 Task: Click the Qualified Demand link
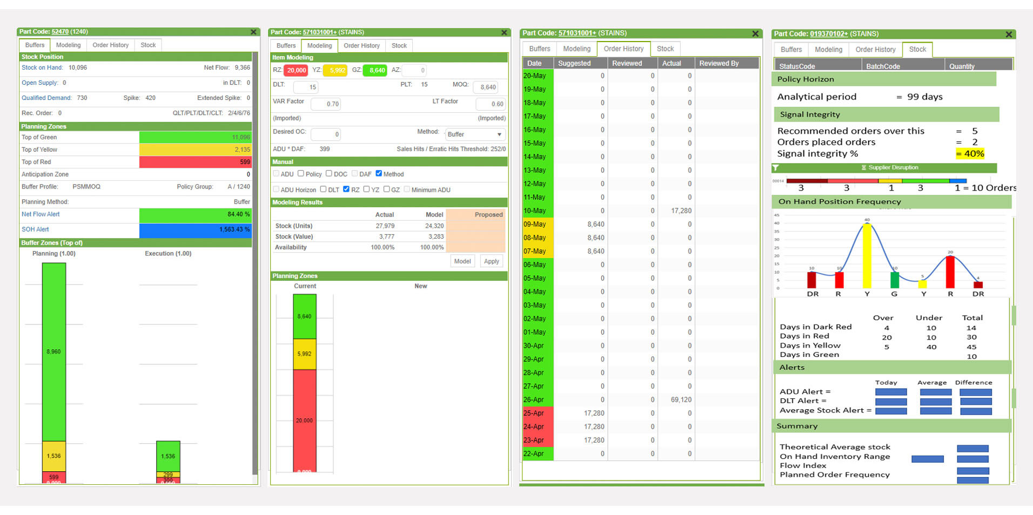pyautogui.click(x=46, y=98)
